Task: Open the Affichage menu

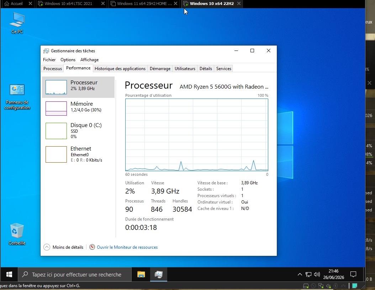Action: pos(89,59)
